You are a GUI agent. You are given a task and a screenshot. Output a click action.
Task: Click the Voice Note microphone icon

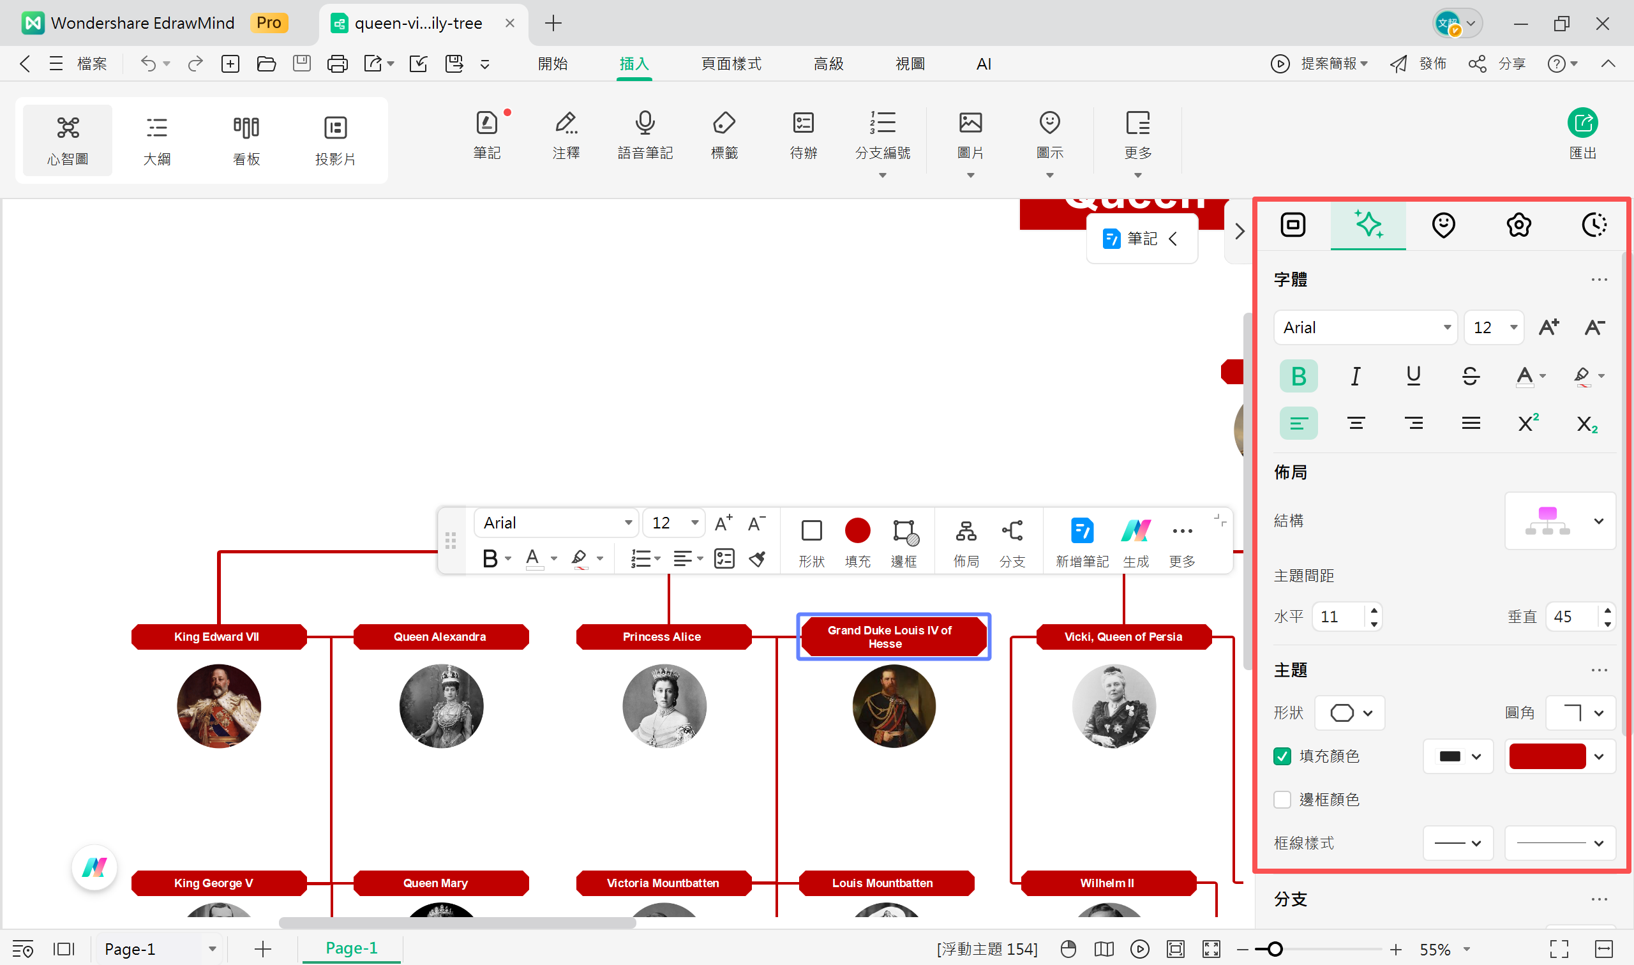point(645,124)
